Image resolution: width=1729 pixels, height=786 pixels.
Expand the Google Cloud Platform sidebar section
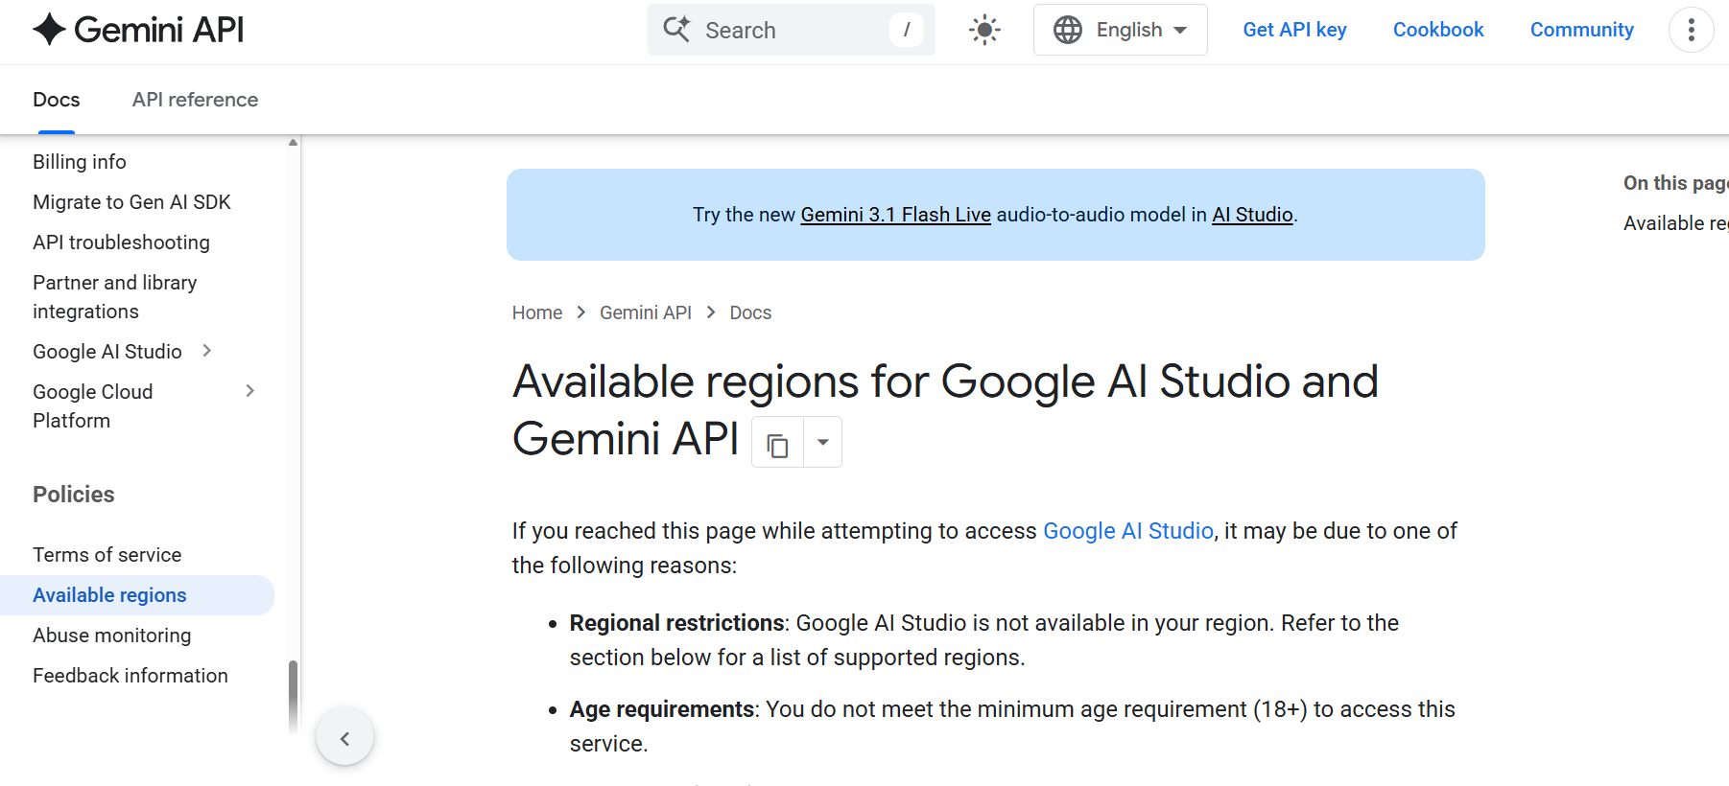point(249,391)
